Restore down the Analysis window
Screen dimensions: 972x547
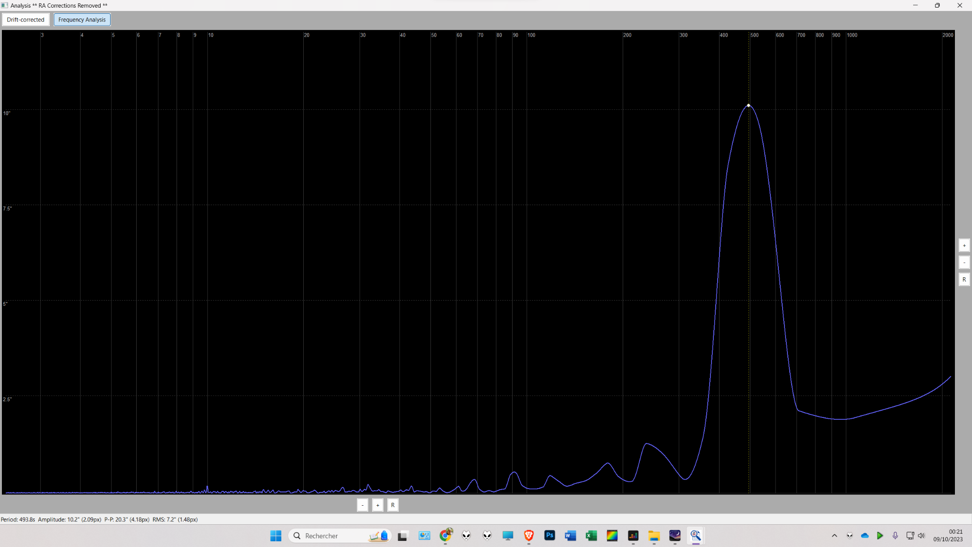pos(937,5)
